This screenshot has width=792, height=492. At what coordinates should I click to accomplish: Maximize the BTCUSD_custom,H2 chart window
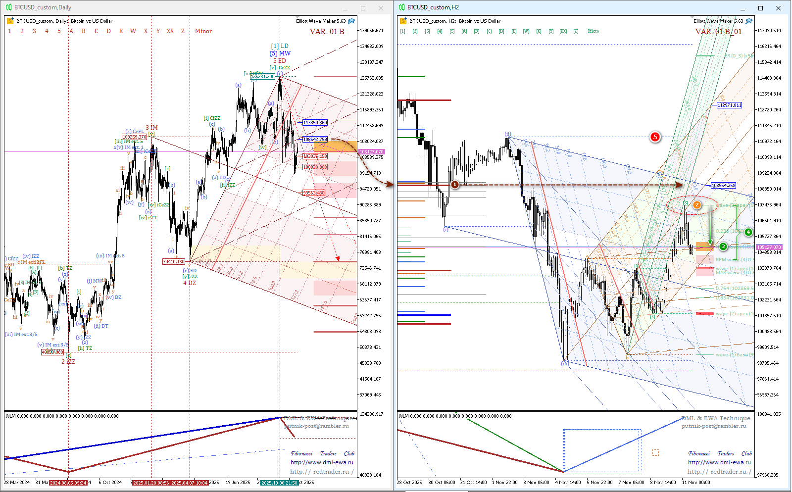point(760,8)
